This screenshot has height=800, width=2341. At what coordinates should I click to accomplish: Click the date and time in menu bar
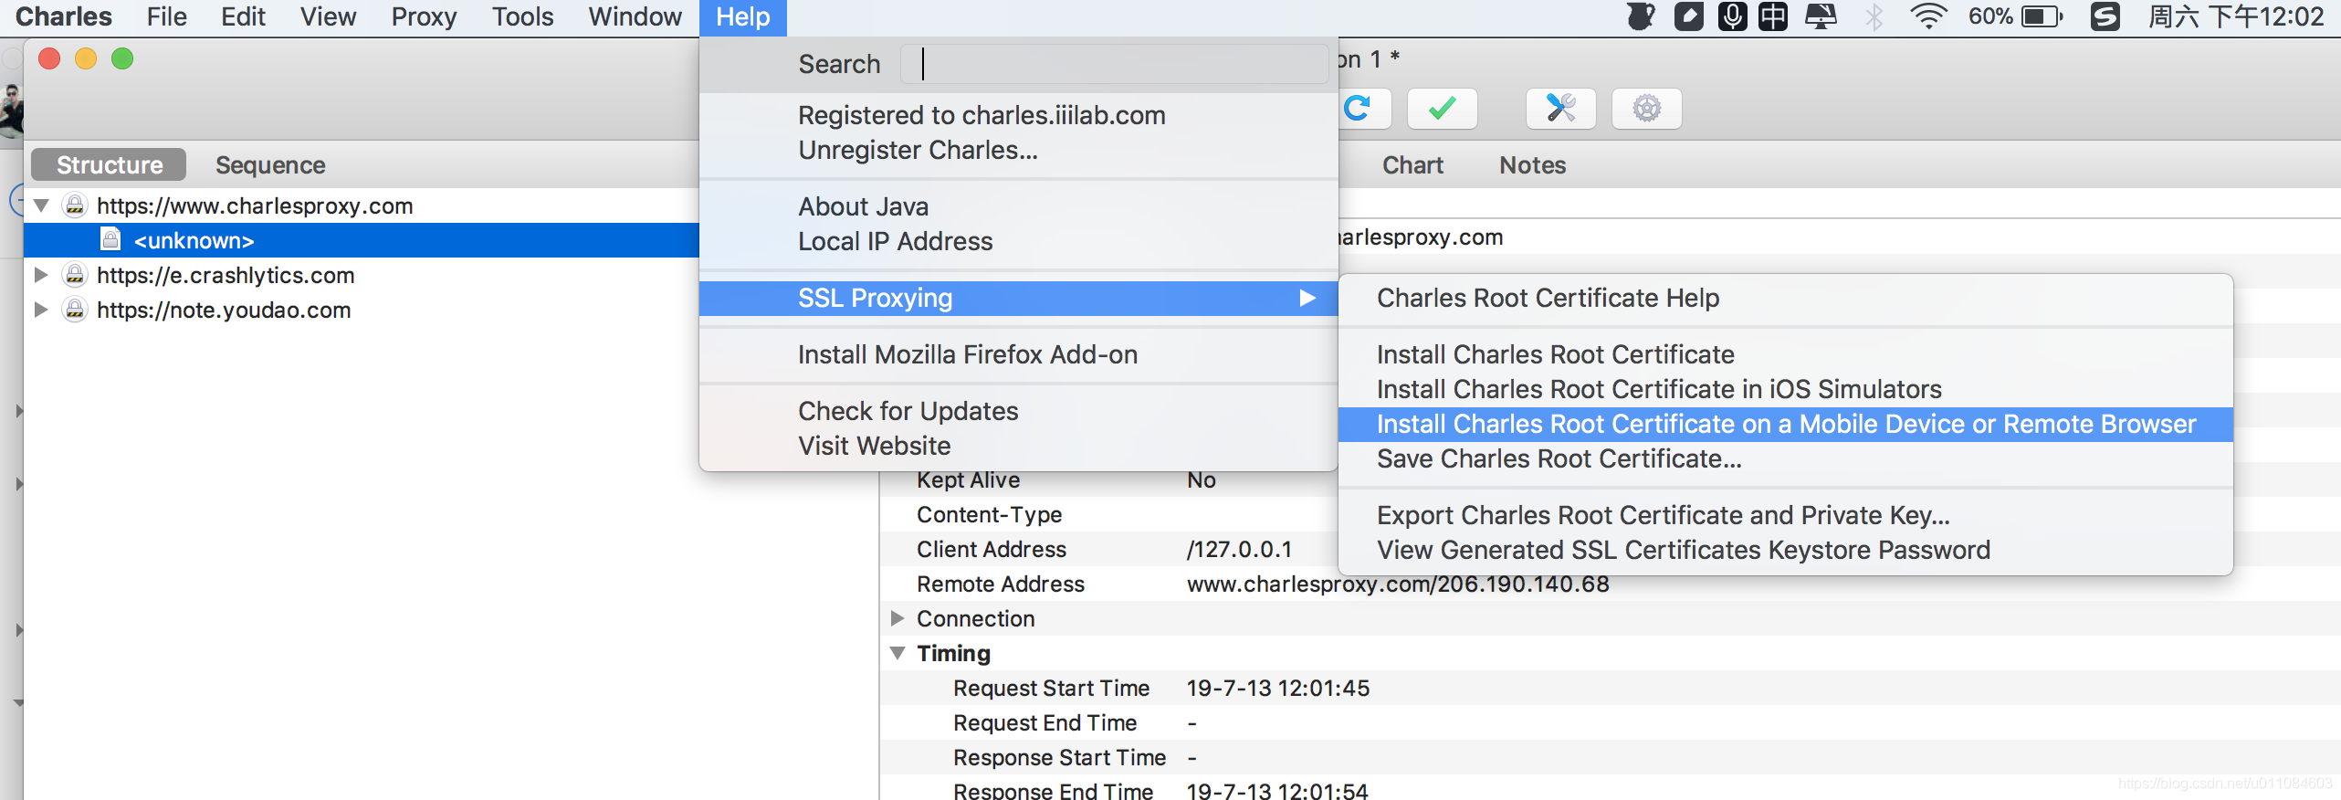point(2236,16)
